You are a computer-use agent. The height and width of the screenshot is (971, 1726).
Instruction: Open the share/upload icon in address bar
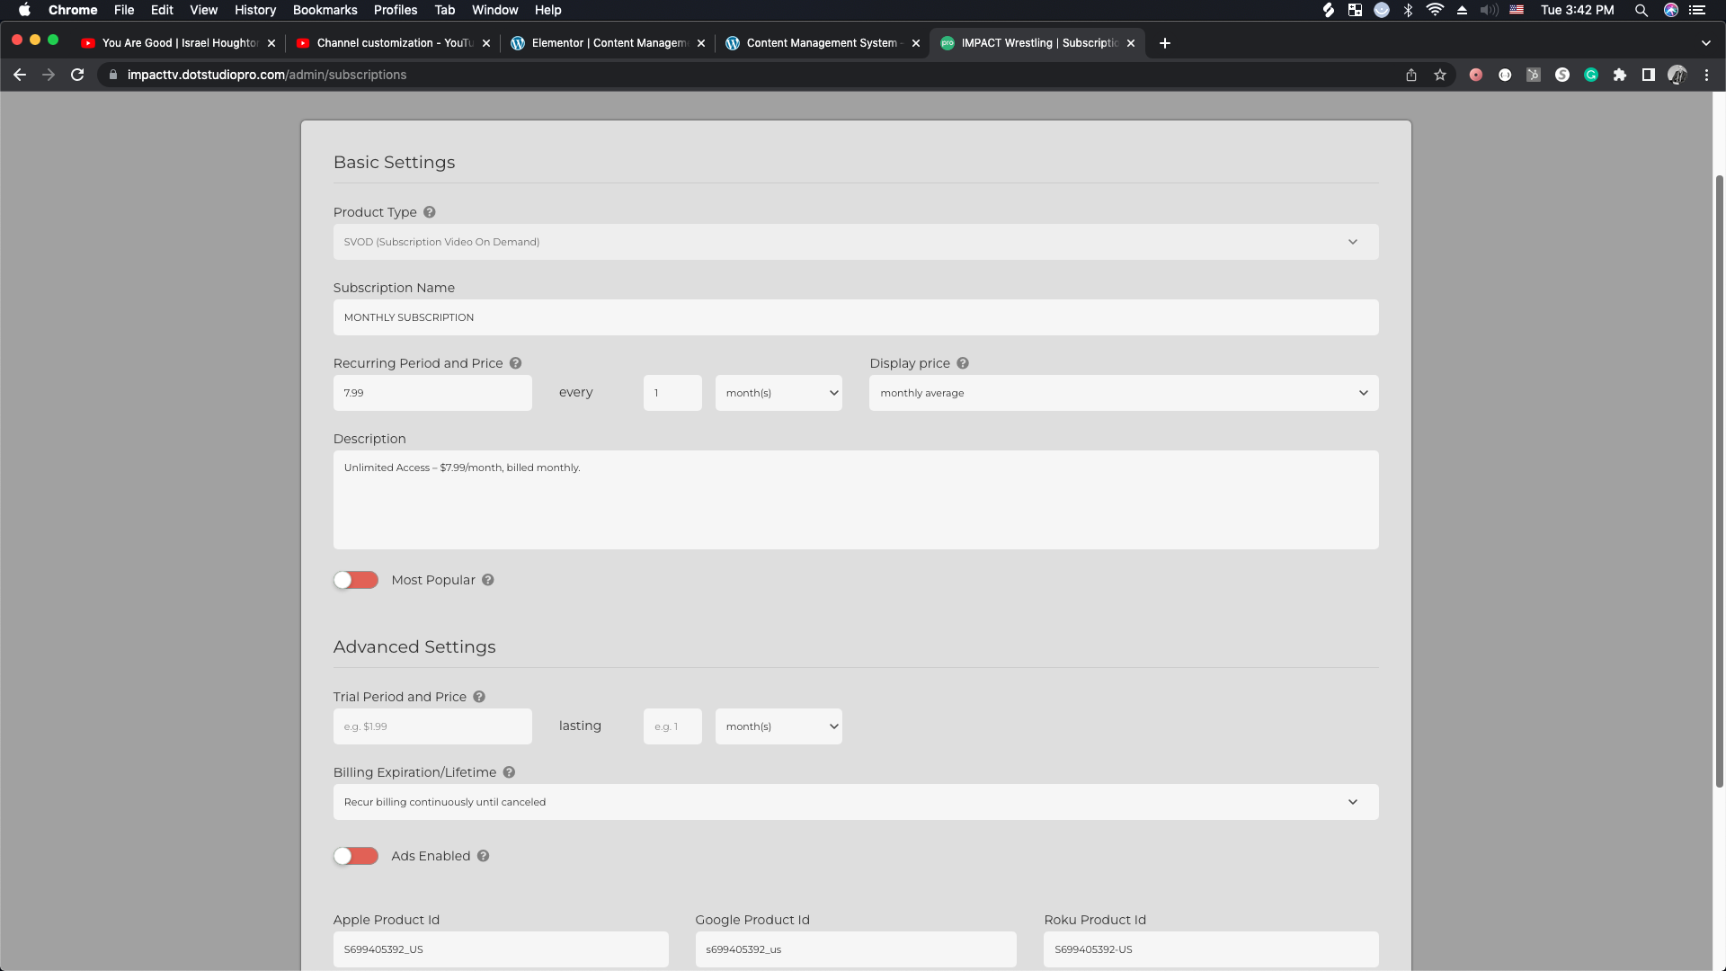coord(1410,75)
